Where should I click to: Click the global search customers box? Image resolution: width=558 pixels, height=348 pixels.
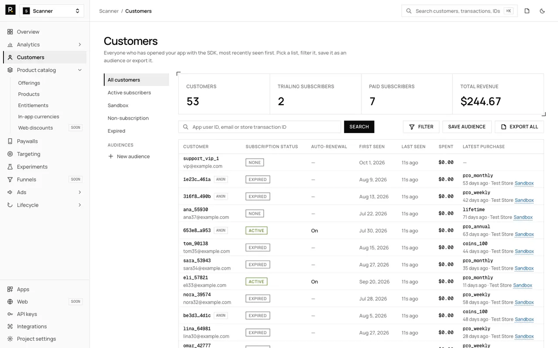coord(459,11)
